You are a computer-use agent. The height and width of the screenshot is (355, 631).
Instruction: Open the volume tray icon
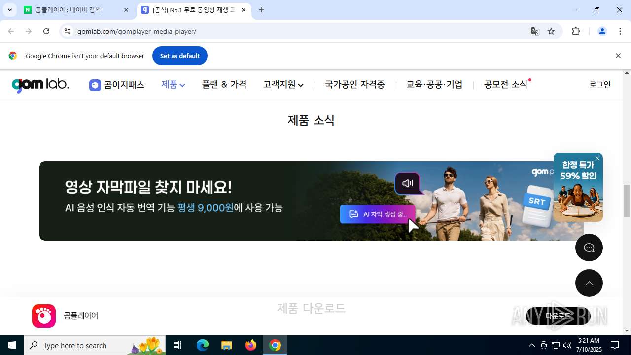pos(567,345)
